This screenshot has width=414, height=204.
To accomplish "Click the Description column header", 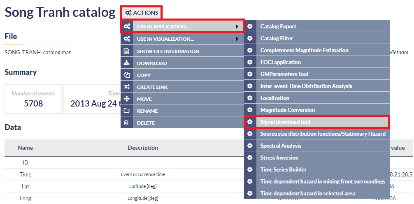I will click(143, 148).
